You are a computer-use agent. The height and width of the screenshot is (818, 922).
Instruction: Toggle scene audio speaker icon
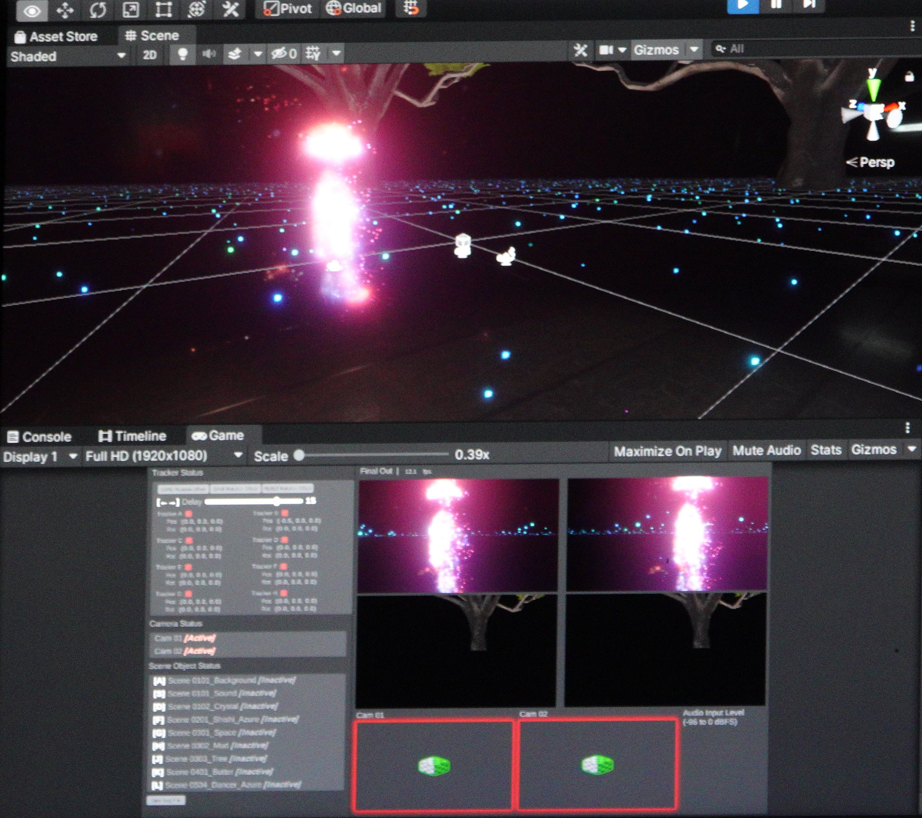click(x=209, y=54)
